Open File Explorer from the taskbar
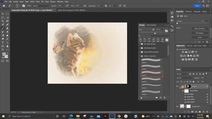The width and height of the screenshot is (212, 119). [x=78, y=116]
